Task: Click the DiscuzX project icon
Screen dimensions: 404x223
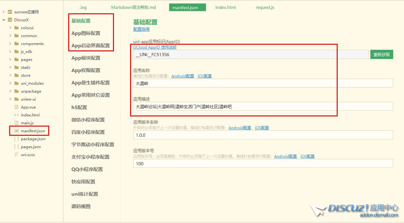Action: [10, 20]
